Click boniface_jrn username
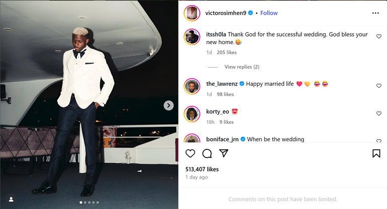 tap(222, 139)
